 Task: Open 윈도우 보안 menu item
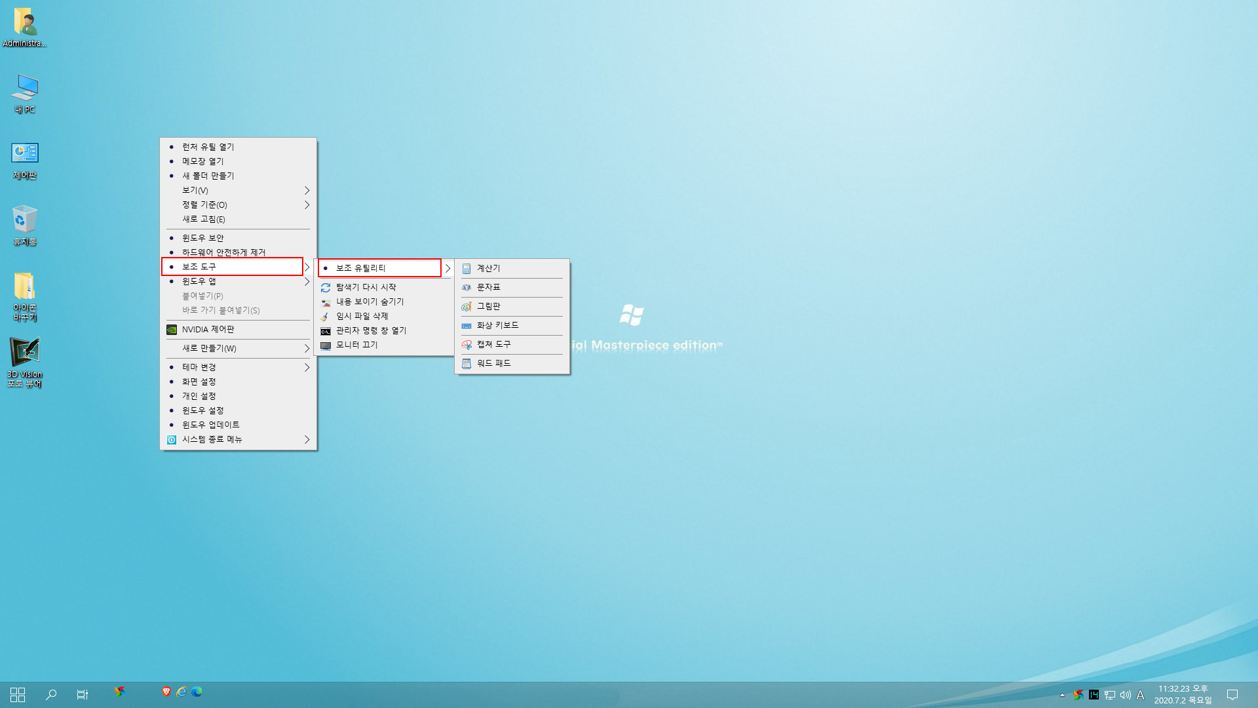coord(238,238)
